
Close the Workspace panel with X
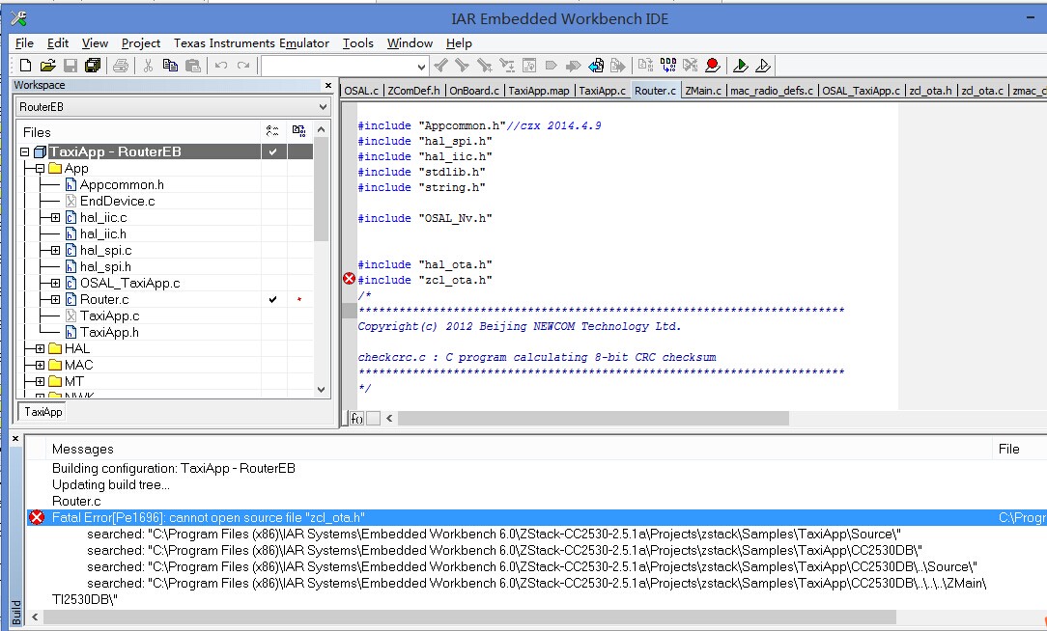pyautogui.click(x=327, y=85)
